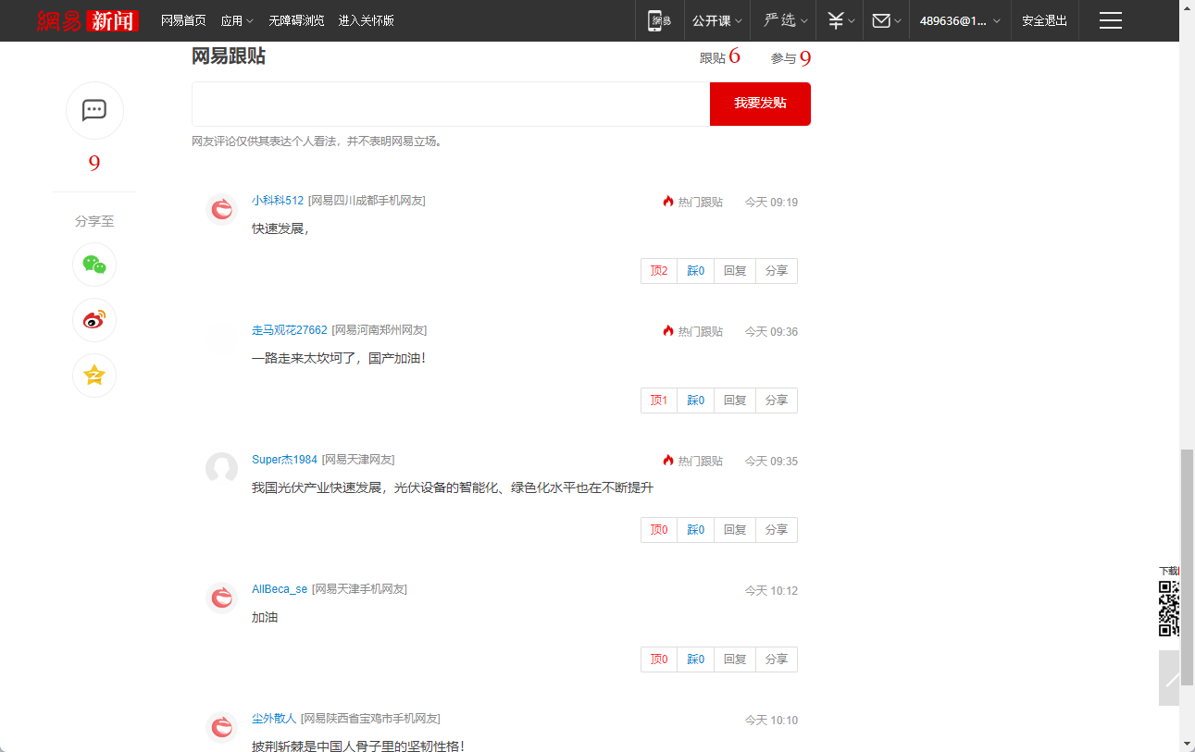Downvote 踩0 on Super杰1984 comment
The height and width of the screenshot is (752, 1195).
[696, 530]
